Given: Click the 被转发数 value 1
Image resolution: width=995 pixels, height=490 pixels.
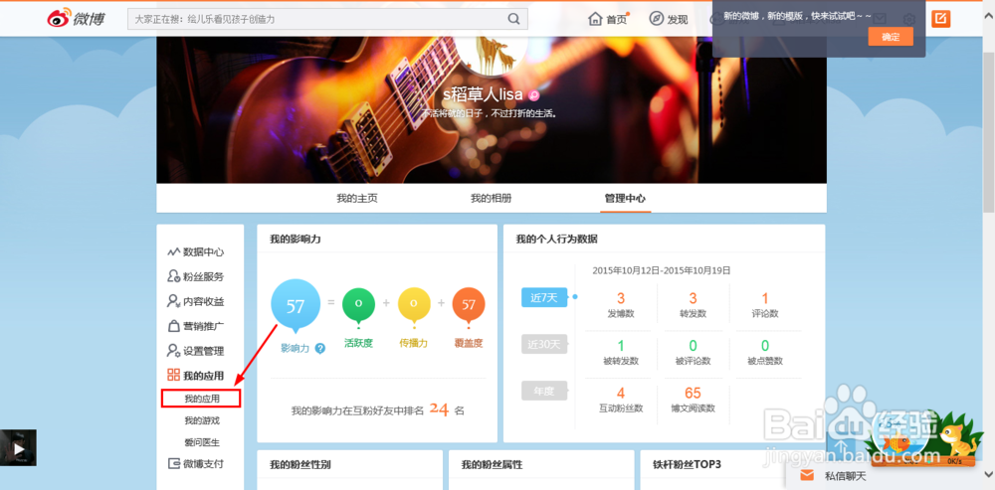Looking at the screenshot, I should (621, 346).
